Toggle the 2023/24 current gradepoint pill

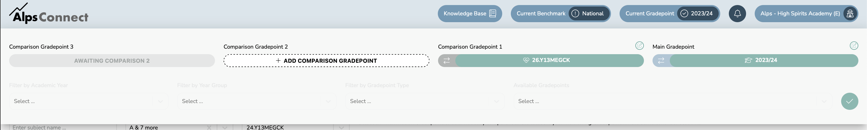pos(698,14)
